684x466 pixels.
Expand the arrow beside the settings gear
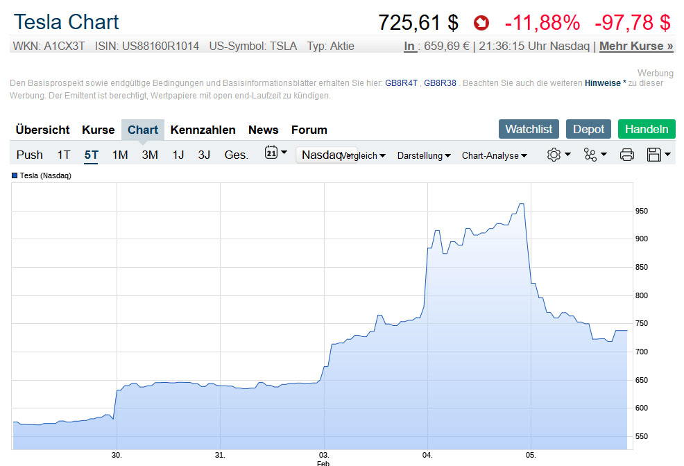tap(567, 155)
